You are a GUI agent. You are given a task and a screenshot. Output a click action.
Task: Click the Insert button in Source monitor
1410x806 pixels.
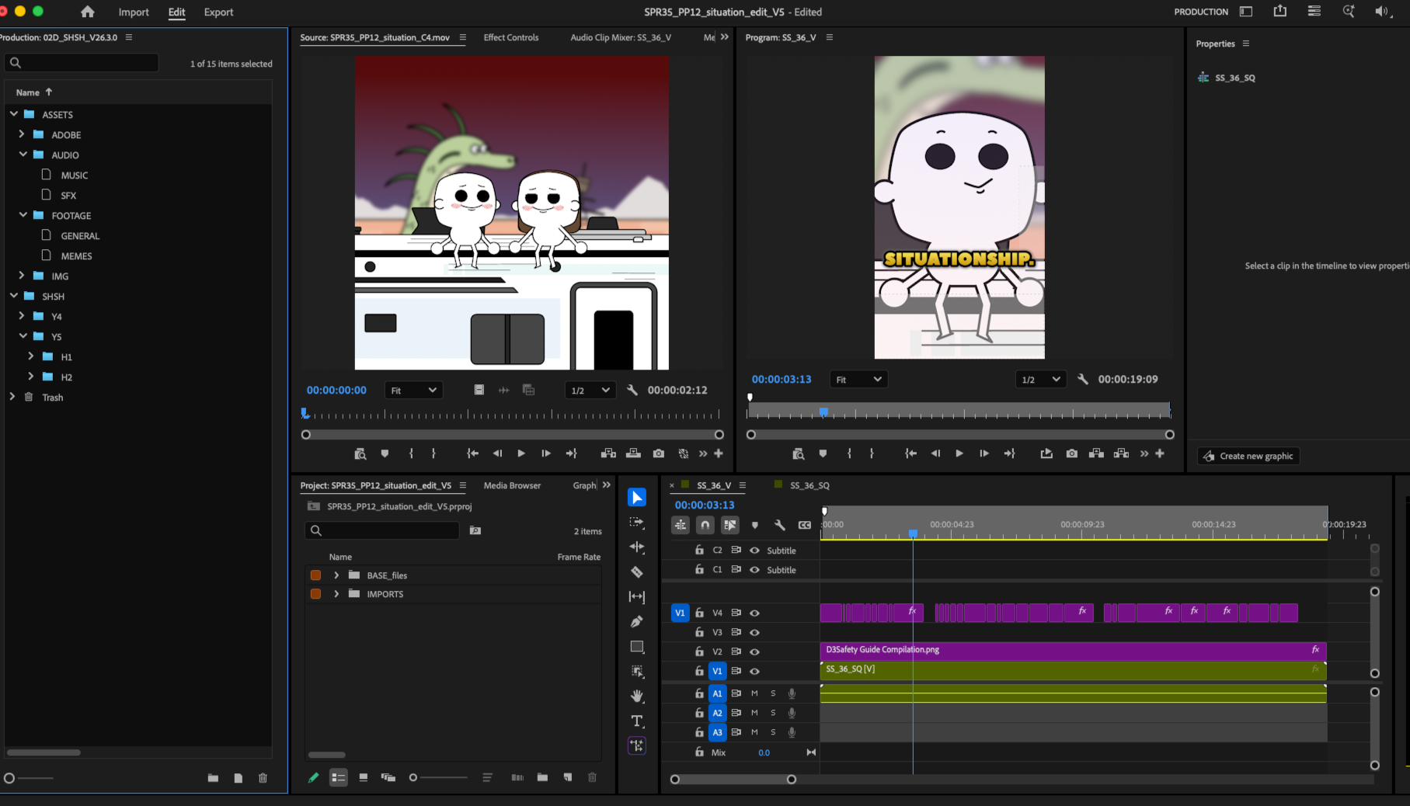609,453
